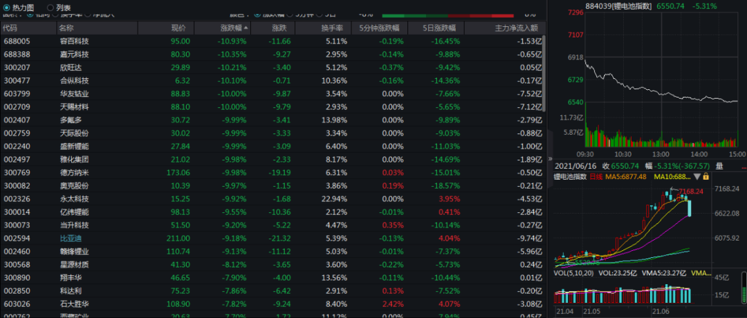Screen dimensions: 747x318
Task: Click the 7168.24 peak price marker
Action: click(692, 191)
